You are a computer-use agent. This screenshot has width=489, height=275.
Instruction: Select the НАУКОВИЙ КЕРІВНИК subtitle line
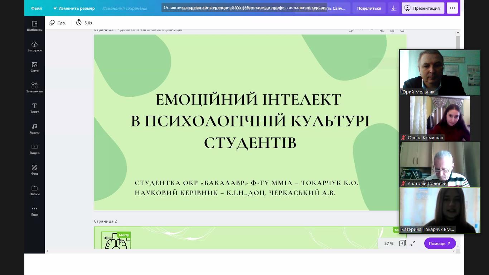(235, 193)
